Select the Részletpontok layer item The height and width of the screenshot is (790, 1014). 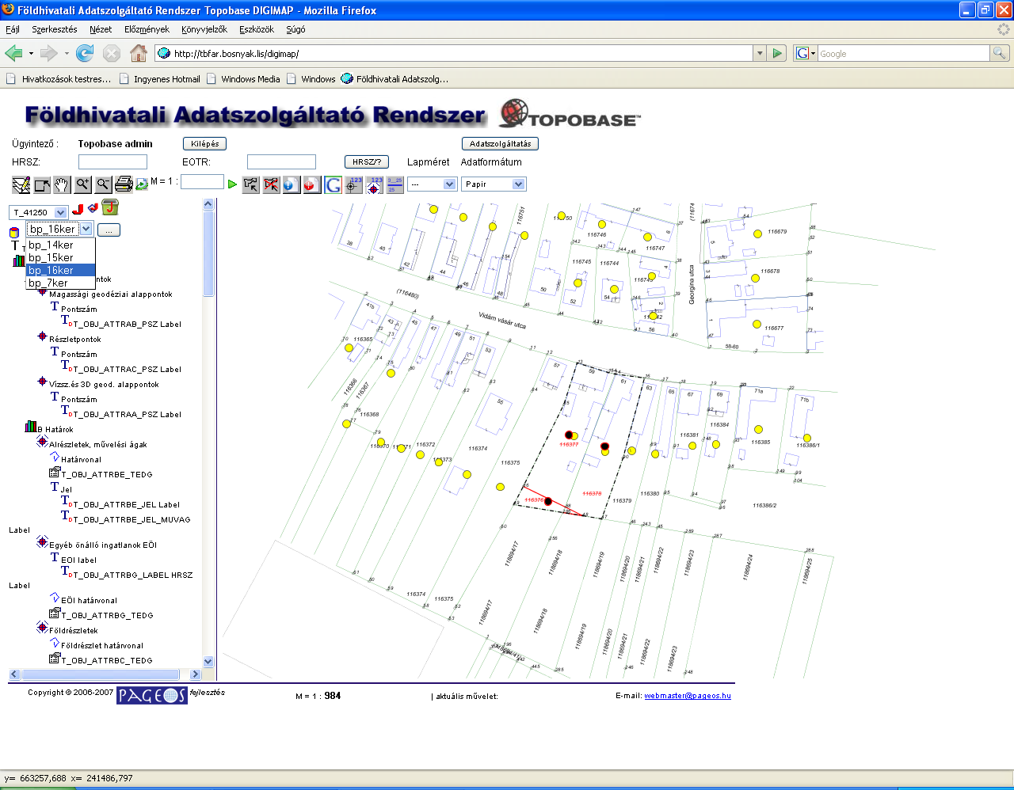(x=74, y=339)
